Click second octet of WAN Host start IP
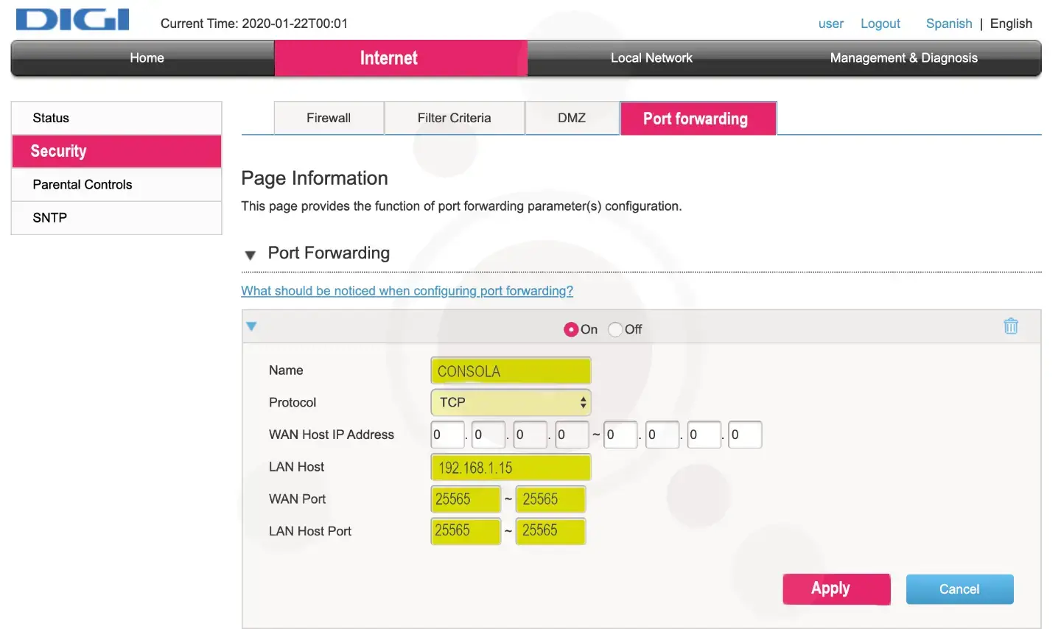This screenshot has width=1061, height=629. coord(489,435)
